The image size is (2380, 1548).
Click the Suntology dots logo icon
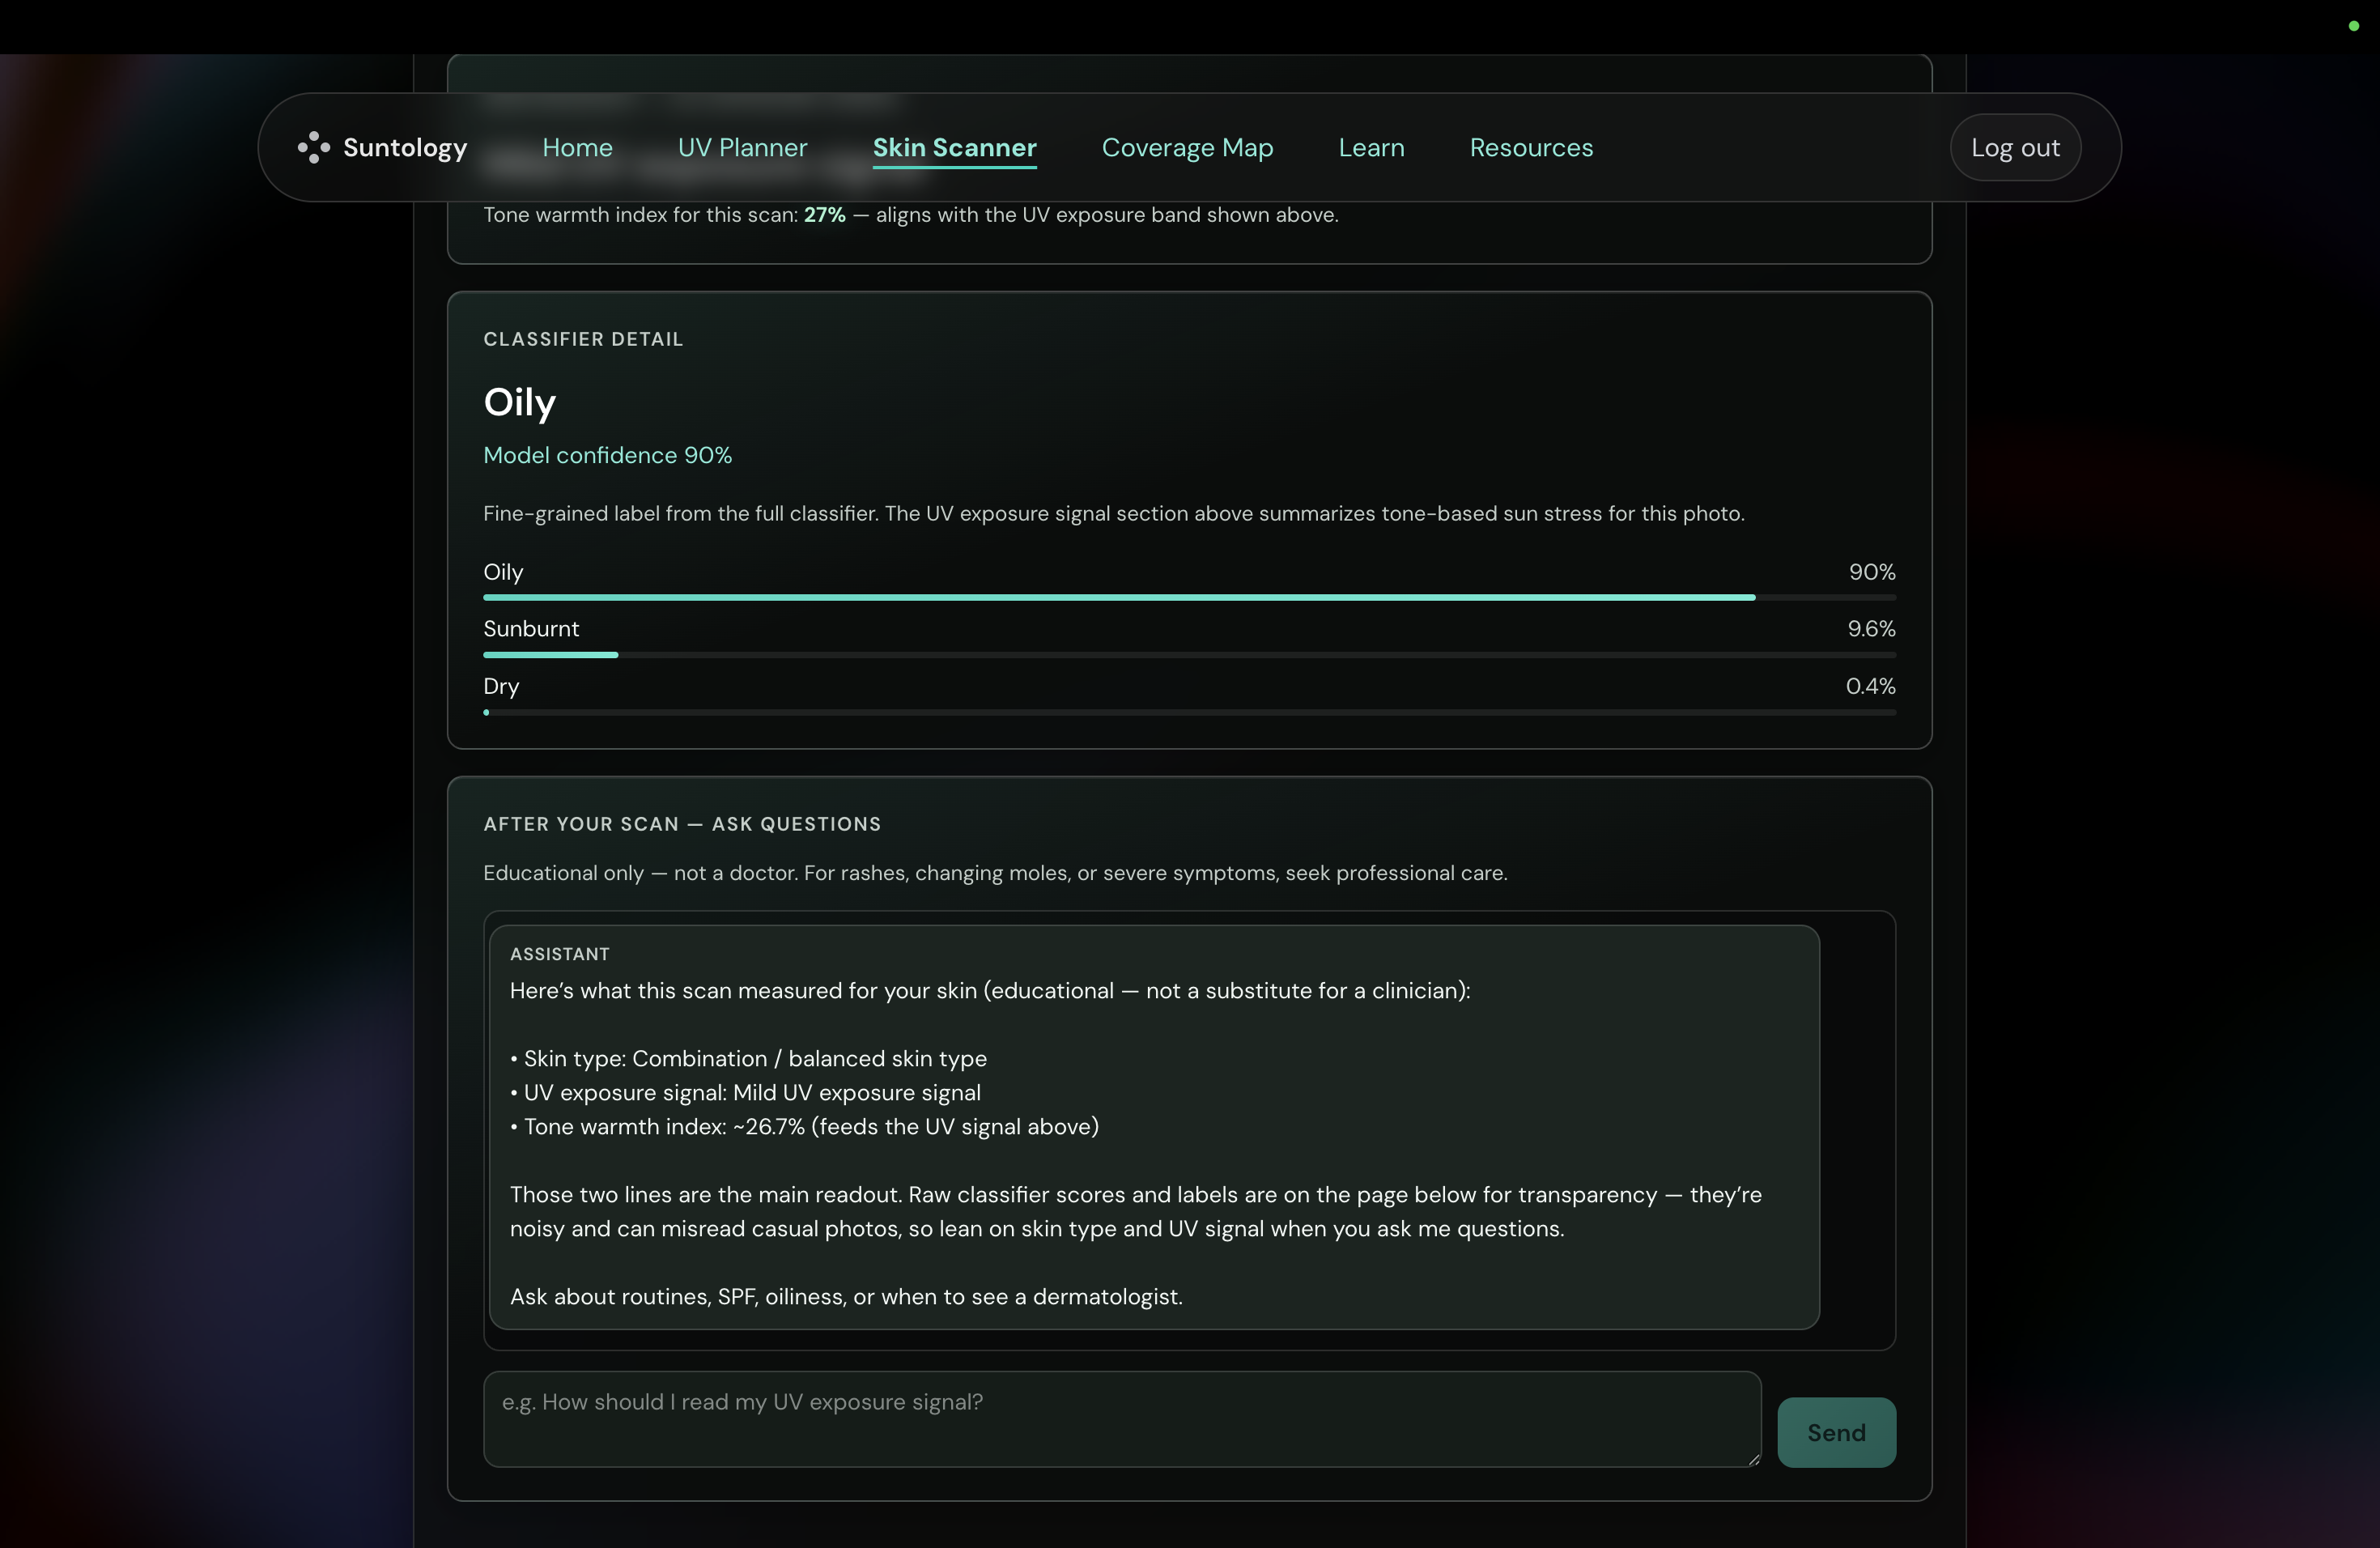point(313,147)
